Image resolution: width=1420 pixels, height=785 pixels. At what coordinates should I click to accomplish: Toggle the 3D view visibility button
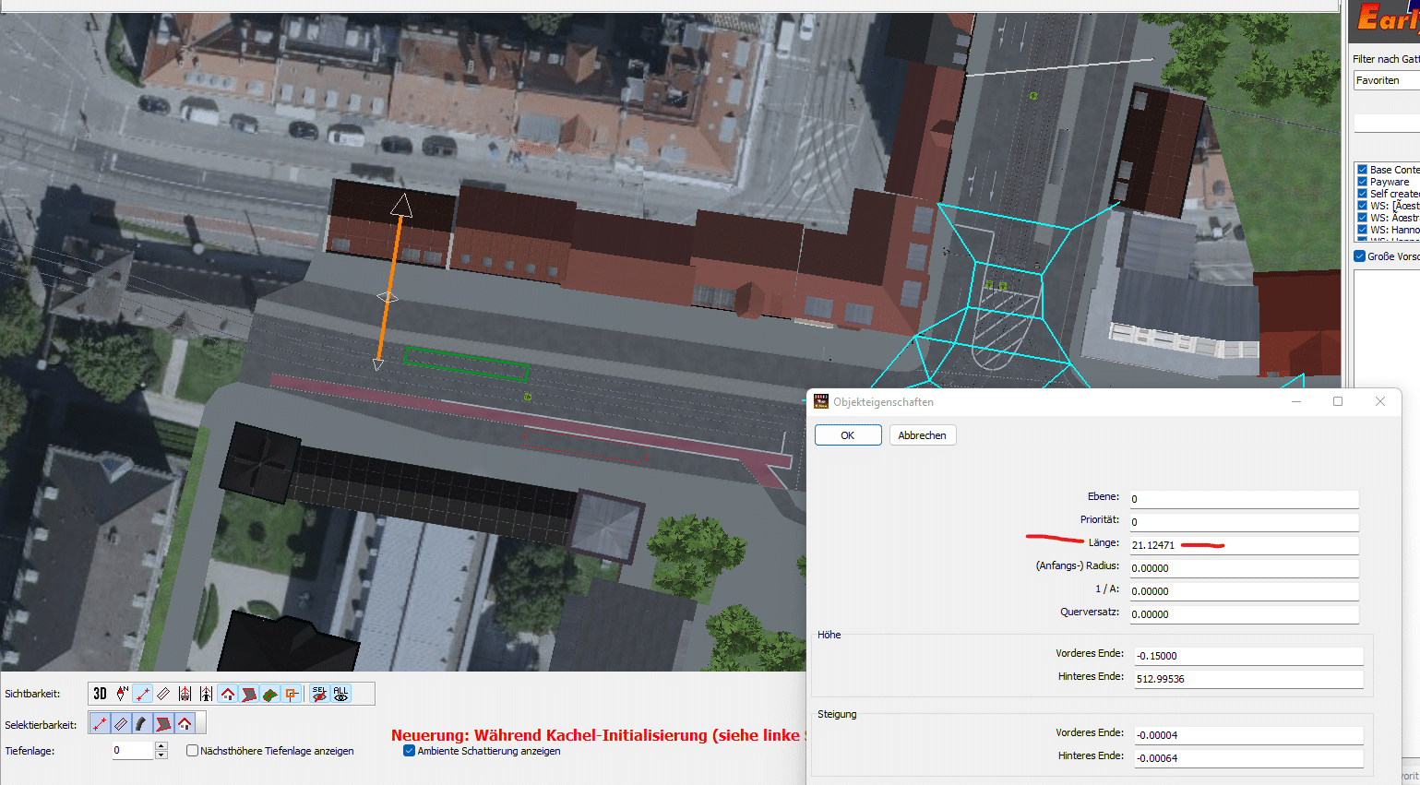(x=101, y=694)
